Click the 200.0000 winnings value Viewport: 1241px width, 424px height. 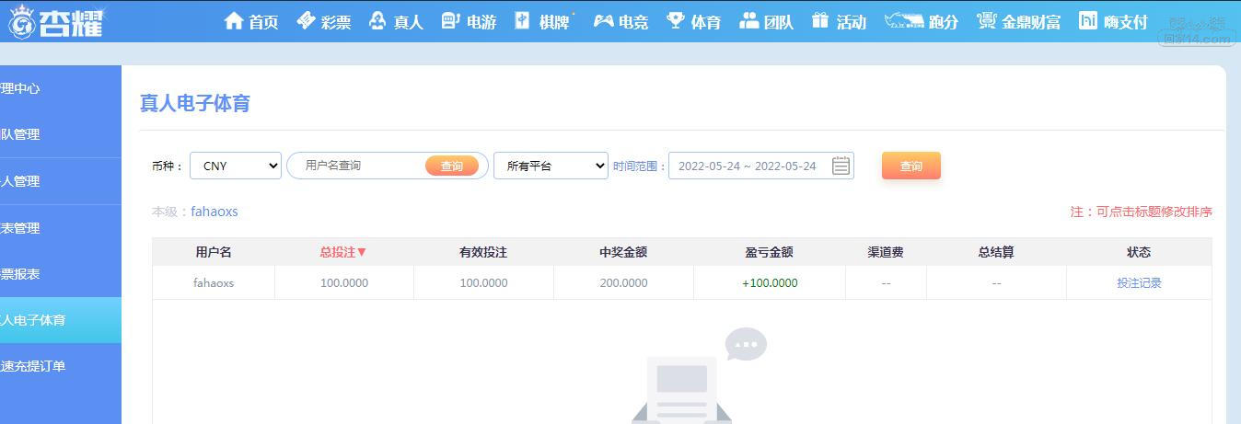tap(623, 283)
